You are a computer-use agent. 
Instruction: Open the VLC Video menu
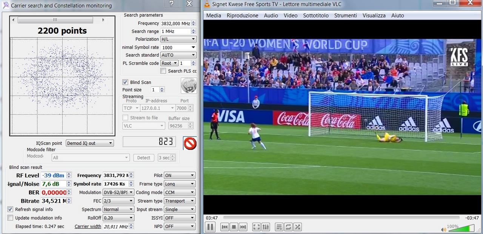[x=291, y=15]
